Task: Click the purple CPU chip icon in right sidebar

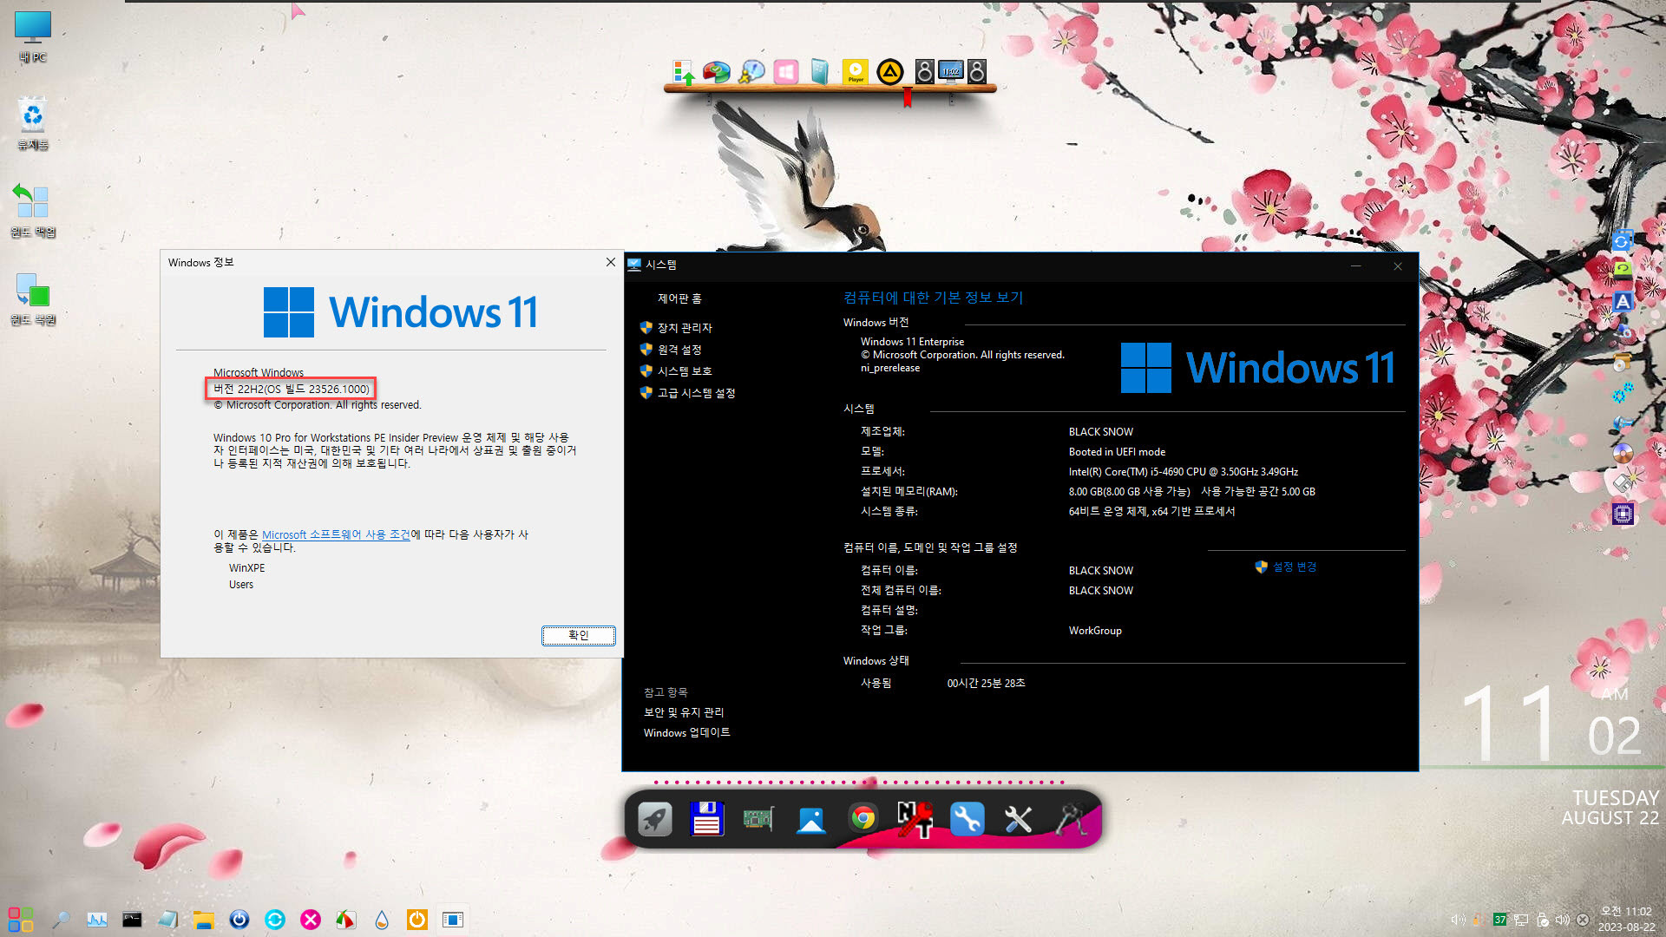Action: (x=1623, y=514)
